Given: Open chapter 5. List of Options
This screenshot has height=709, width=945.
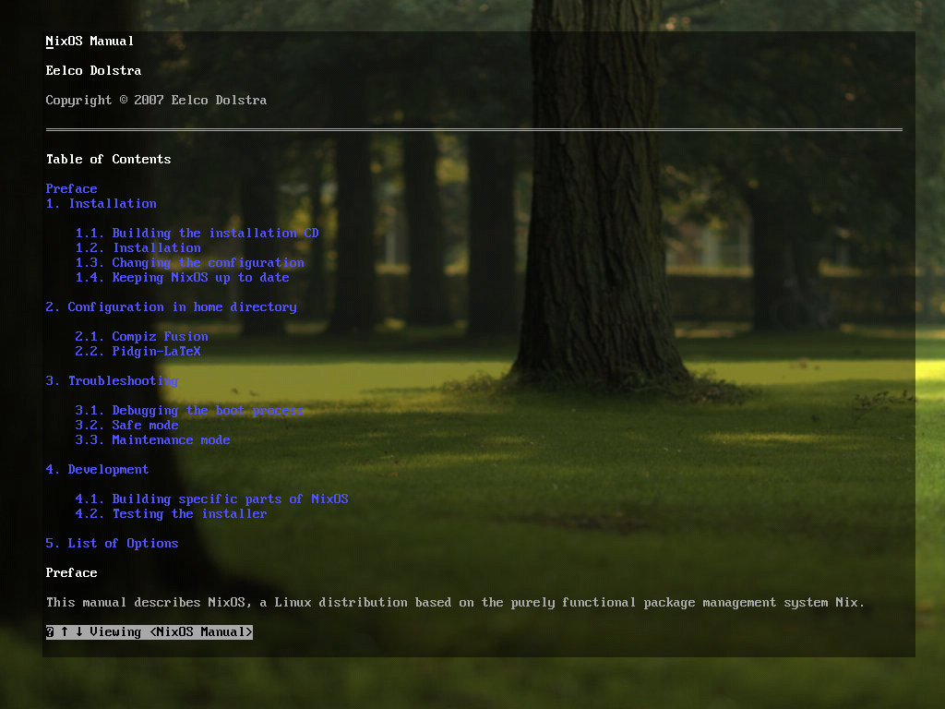Looking at the screenshot, I should (x=112, y=543).
